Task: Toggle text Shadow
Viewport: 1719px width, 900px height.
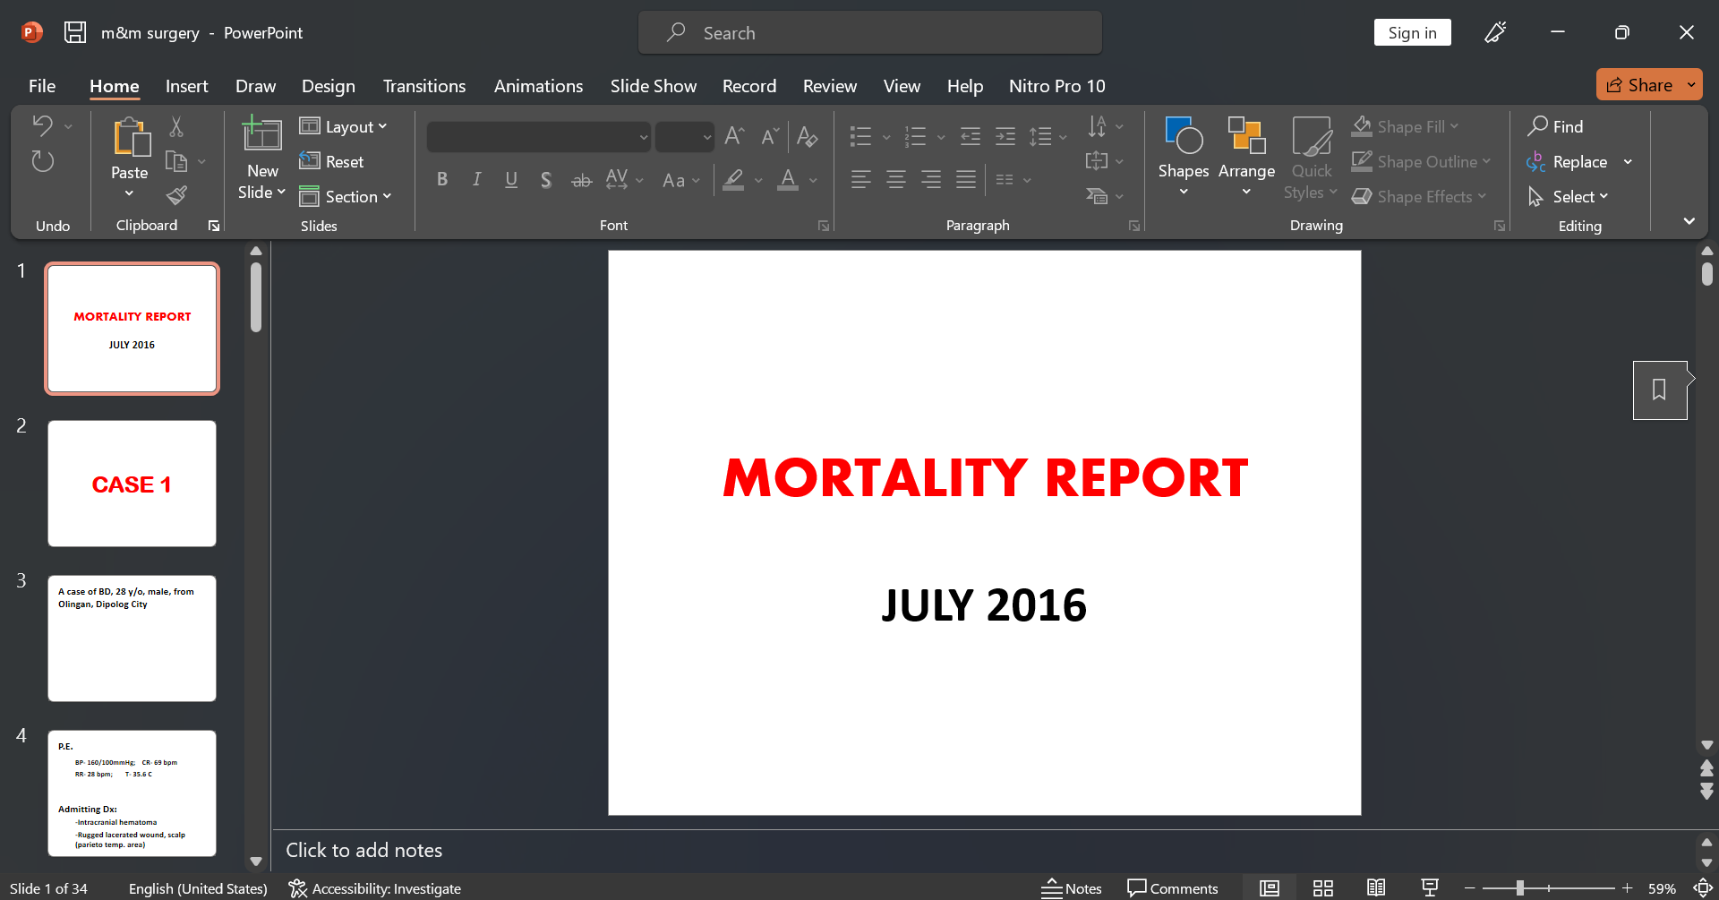Action: point(546,179)
